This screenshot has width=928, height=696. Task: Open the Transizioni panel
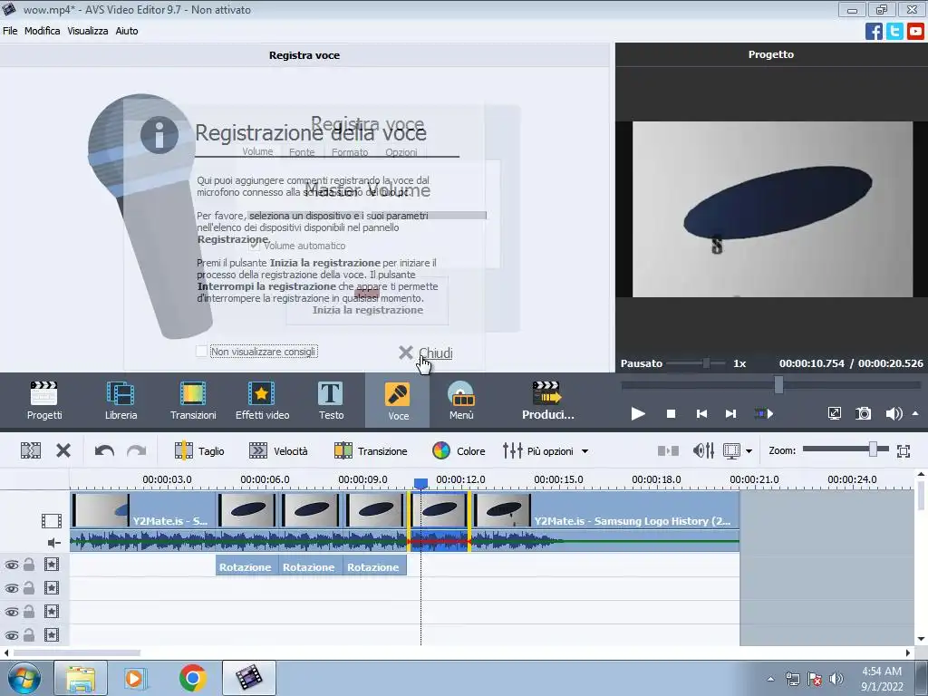(193, 401)
